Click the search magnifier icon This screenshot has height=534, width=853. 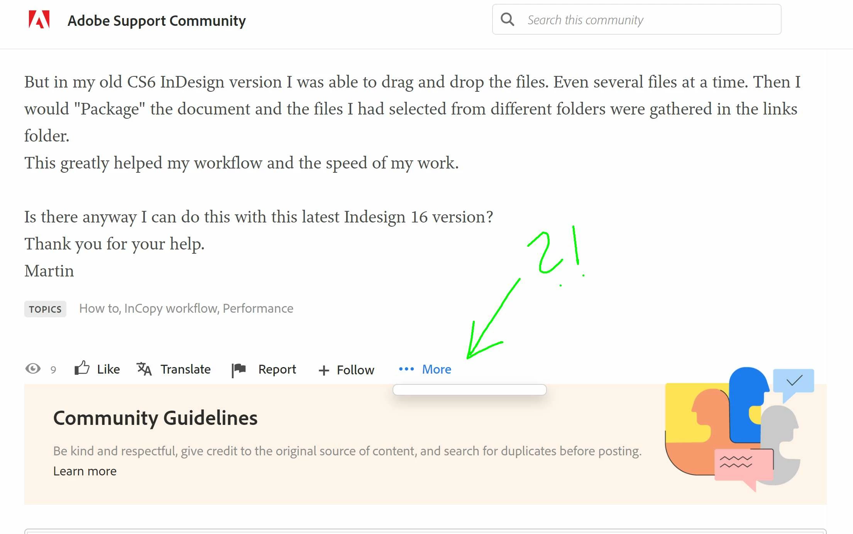pos(507,19)
